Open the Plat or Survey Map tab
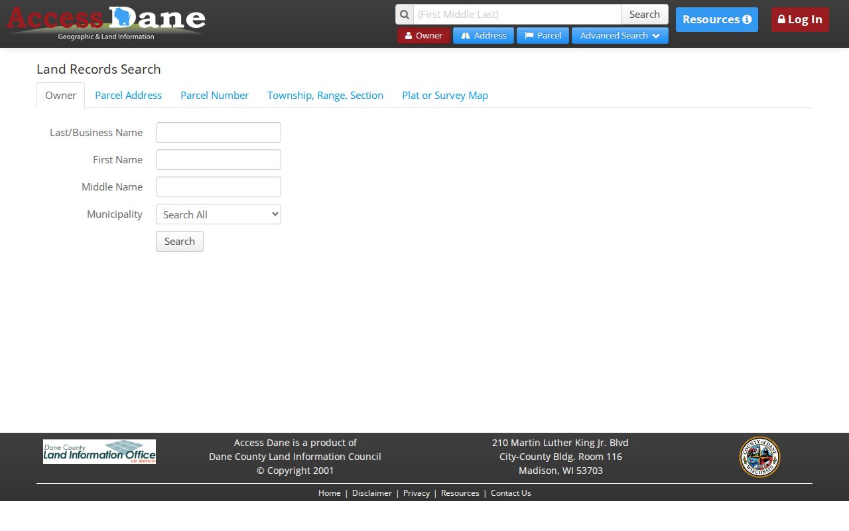The width and height of the screenshot is (849, 531). 445,96
